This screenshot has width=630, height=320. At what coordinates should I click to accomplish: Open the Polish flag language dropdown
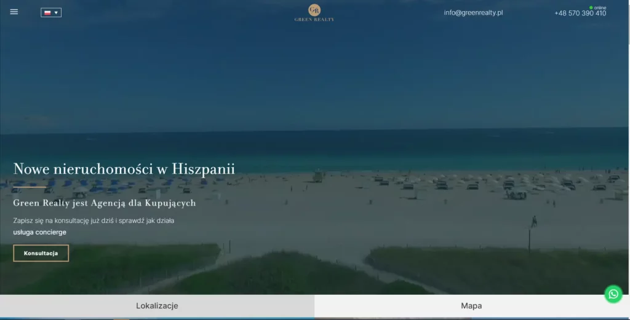51,12
